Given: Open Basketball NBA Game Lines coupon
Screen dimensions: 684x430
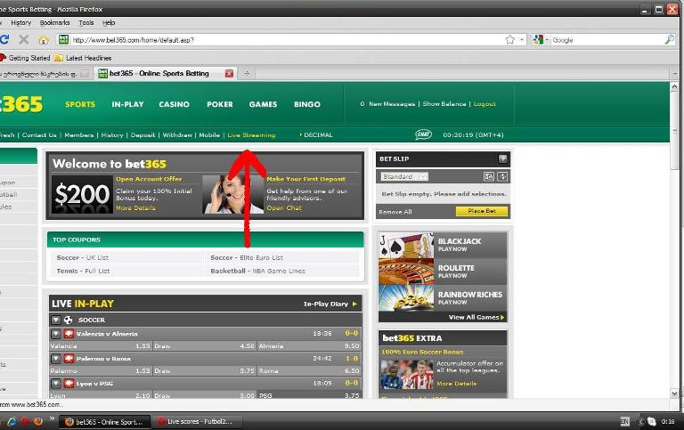Looking at the screenshot, I should [x=257, y=271].
